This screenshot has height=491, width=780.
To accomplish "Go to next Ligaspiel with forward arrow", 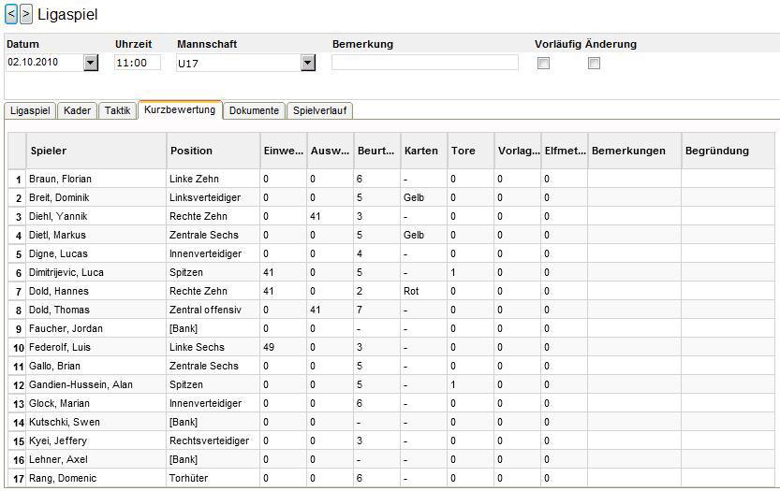I will pos(26,14).
